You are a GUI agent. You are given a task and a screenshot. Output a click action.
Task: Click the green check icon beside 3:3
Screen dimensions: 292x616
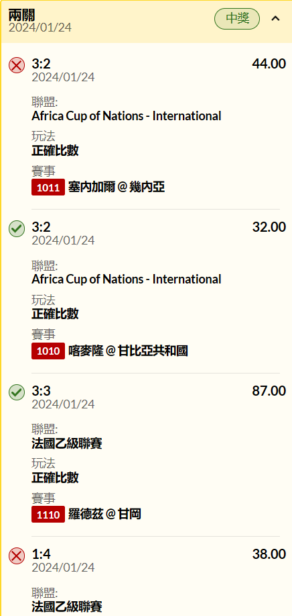[x=17, y=392]
